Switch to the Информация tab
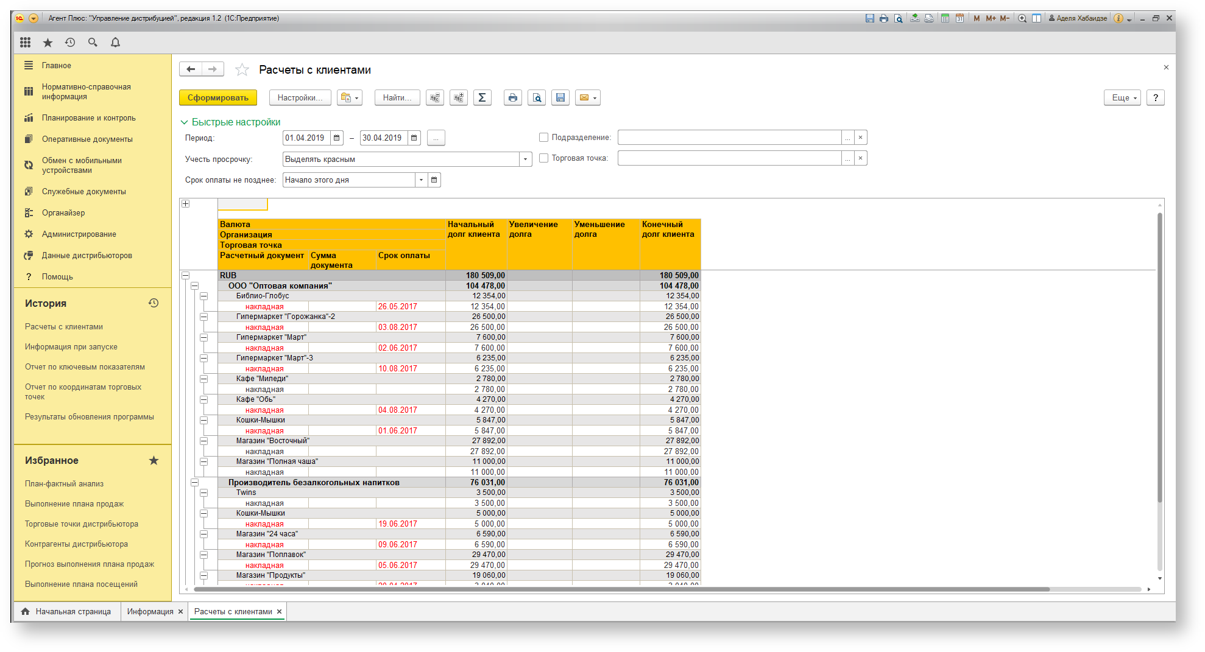This screenshot has height=652, width=1205. click(x=150, y=612)
